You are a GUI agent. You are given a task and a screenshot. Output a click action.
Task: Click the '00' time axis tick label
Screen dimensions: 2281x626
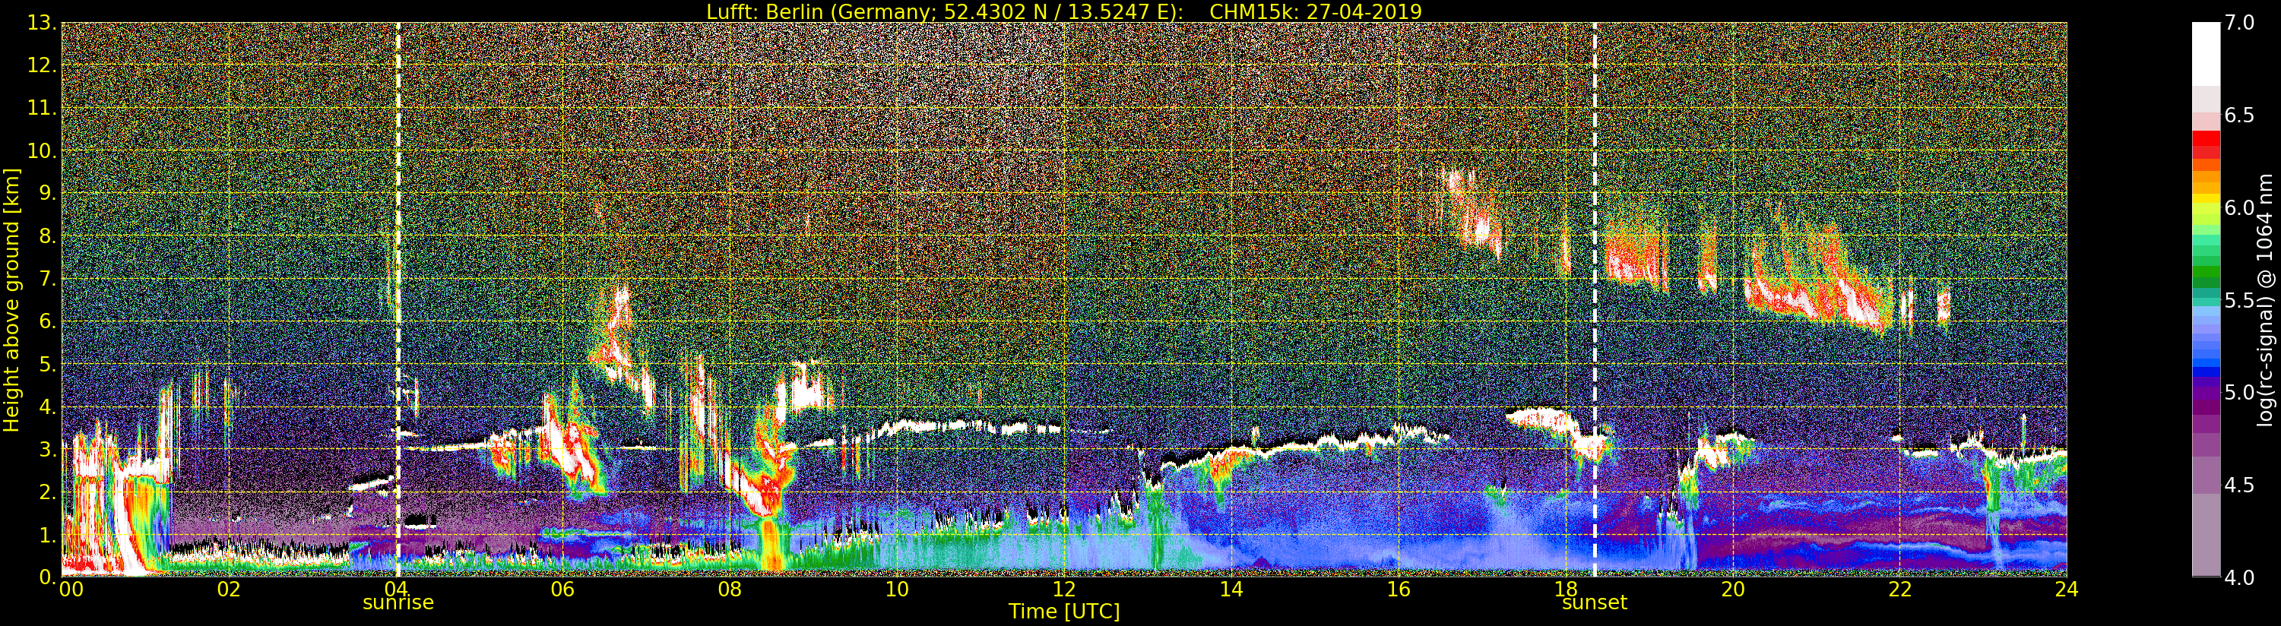[71, 589]
